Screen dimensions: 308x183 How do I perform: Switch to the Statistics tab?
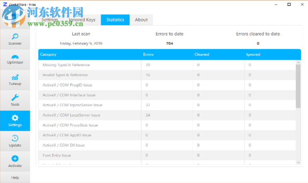[115, 20]
